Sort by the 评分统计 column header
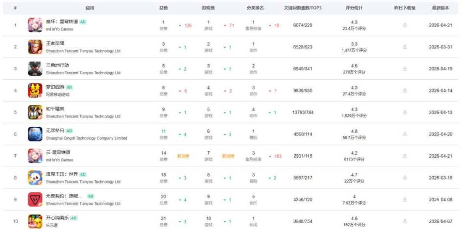 coord(354,8)
